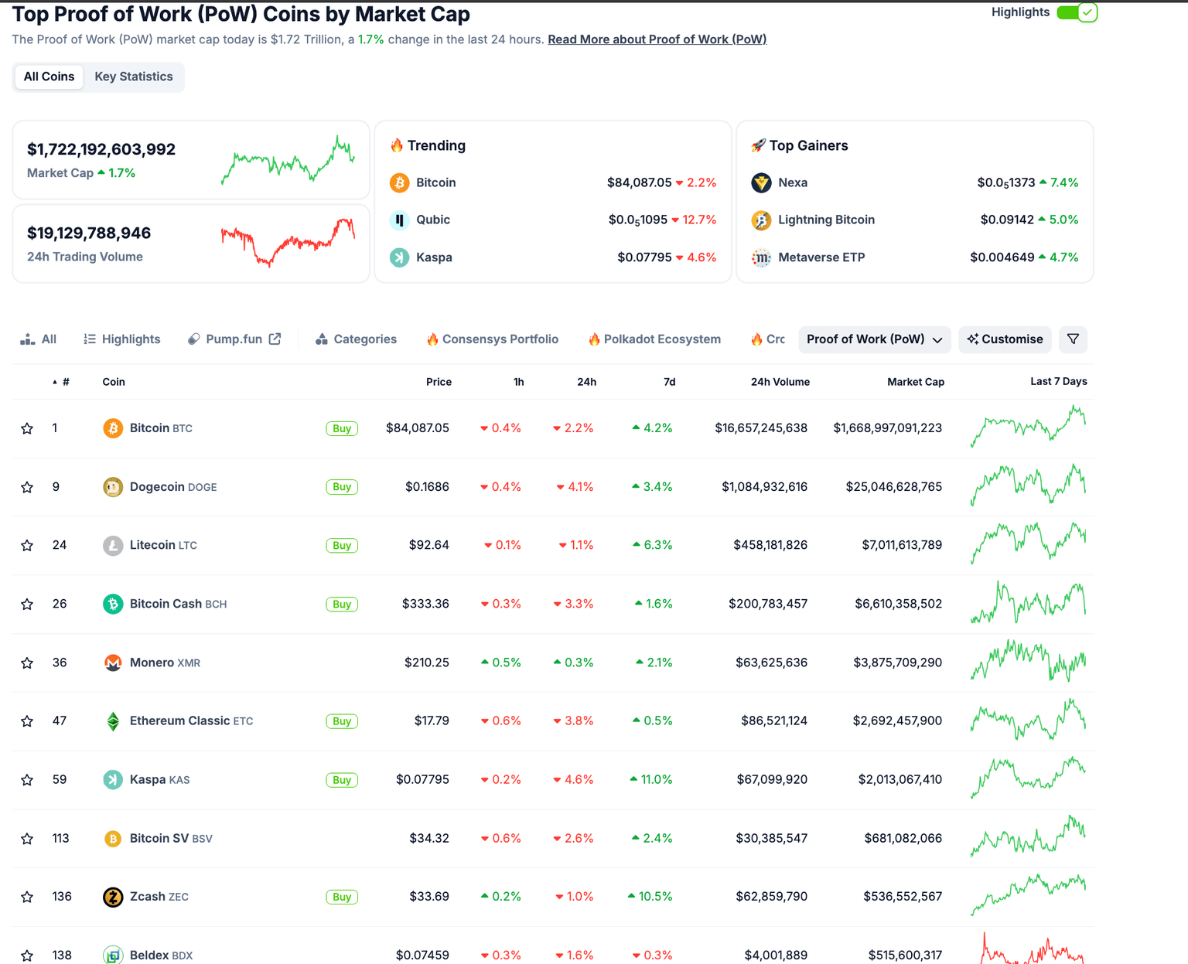
Task: Click the Zcash coin logo
Action: coord(113,896)
